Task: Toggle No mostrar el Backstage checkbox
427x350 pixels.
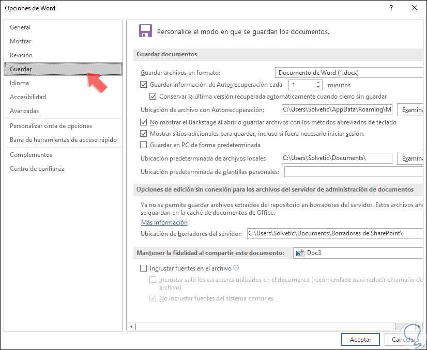Action: click(x=144, y=122)
